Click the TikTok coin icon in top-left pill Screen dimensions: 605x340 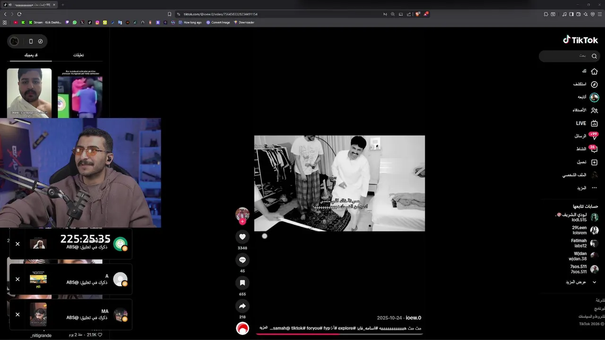[40, 41]
